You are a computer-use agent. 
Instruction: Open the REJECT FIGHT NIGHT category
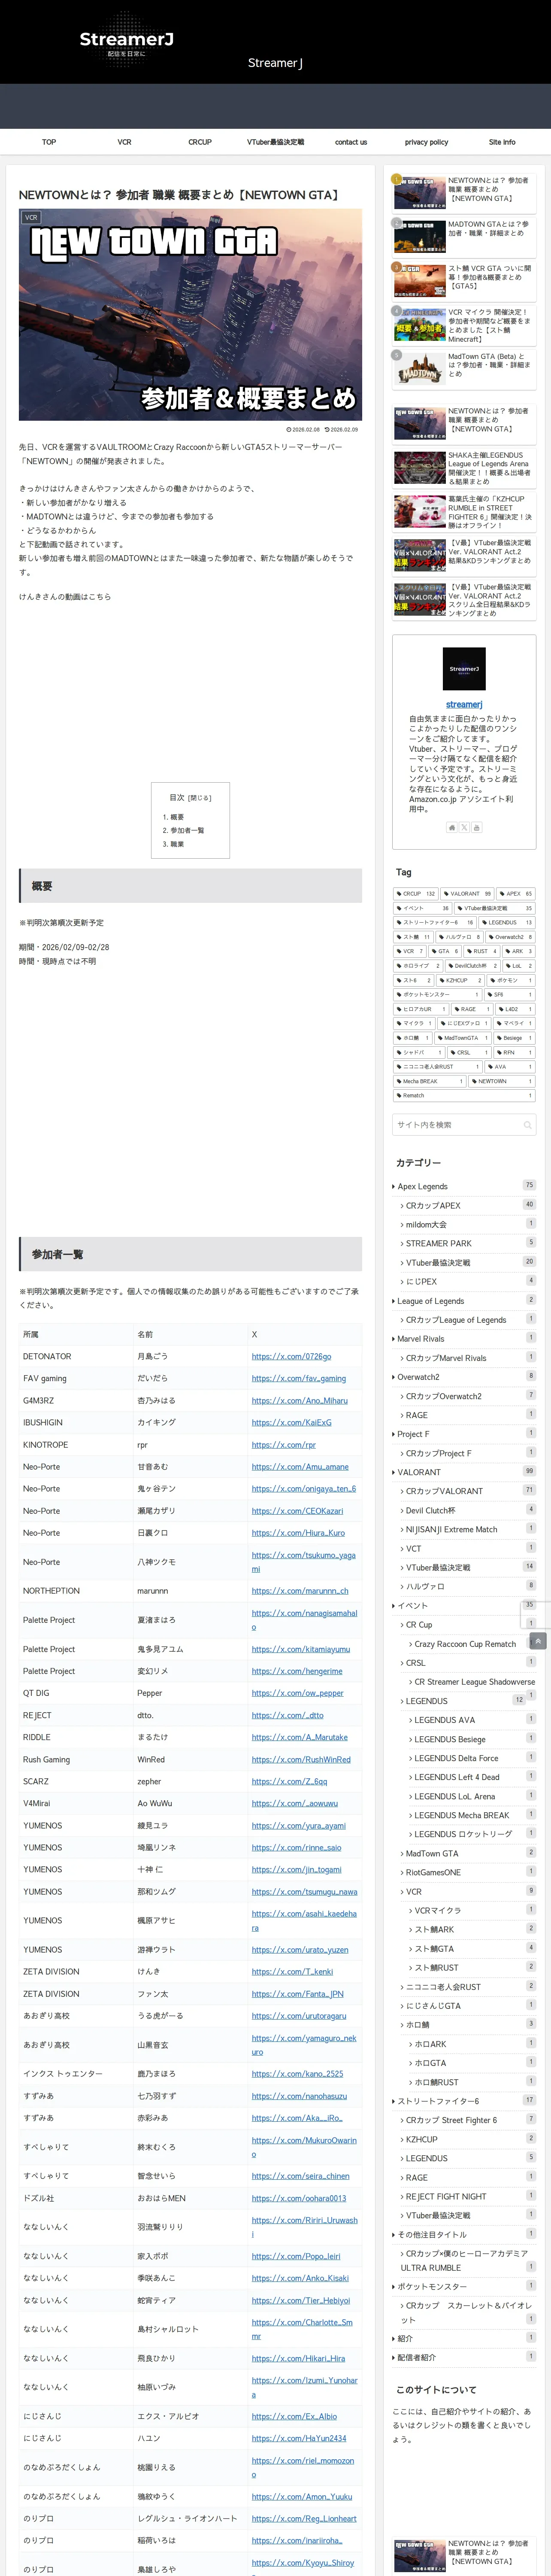[446, 2196]
